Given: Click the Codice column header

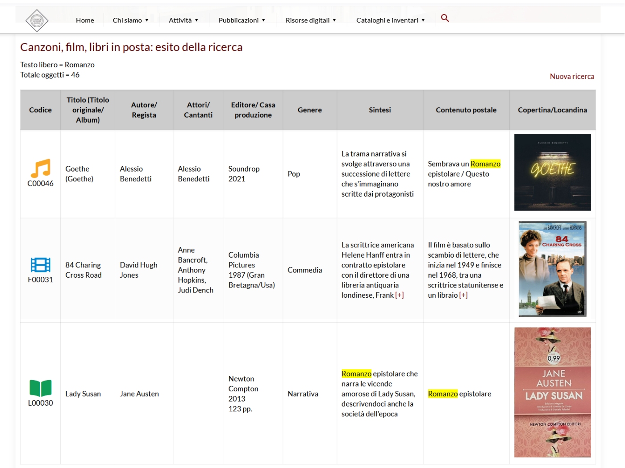Looking at the screenshot, I should point(40,110).
